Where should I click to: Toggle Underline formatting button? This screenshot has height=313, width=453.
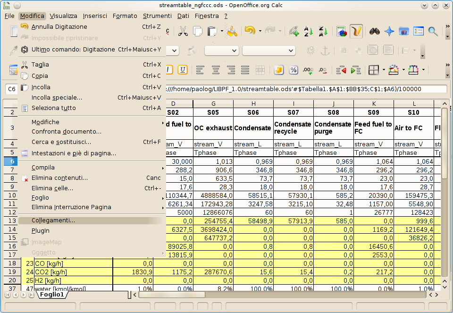coord(183,70)
